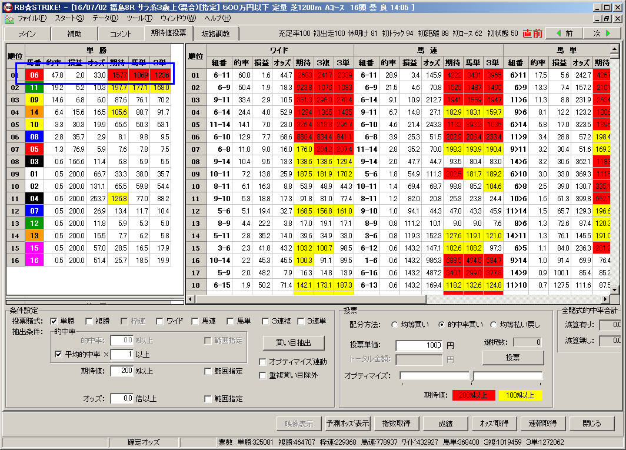Click the 成績 button
The width and height of the screenshot is (626, 450).
click(x=445, y=424)
